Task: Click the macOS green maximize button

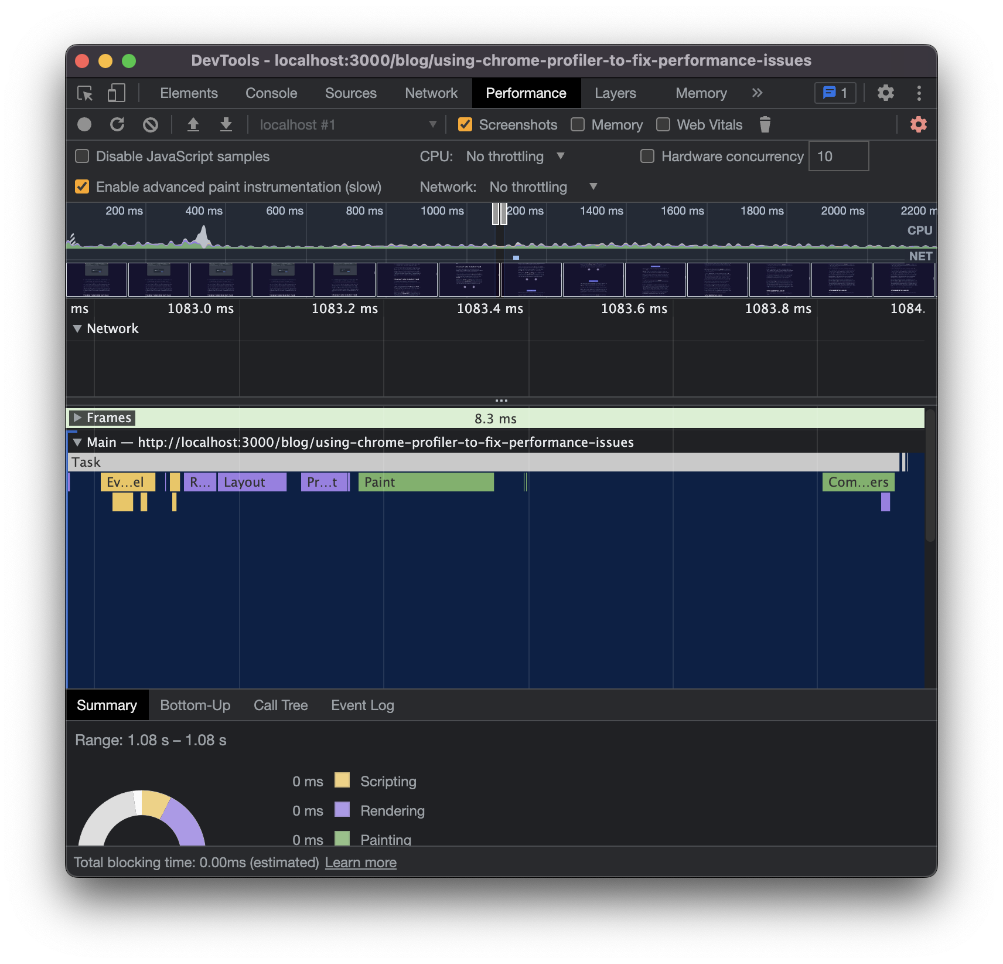Action: pyautogui.click(x=129, y=61)
